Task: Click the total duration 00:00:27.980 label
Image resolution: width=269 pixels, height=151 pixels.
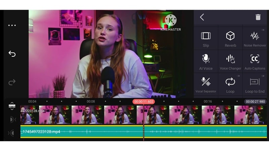Action: tap(255, 102)
